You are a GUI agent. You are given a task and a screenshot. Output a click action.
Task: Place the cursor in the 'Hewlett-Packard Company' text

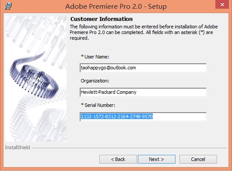coord(109,92)
